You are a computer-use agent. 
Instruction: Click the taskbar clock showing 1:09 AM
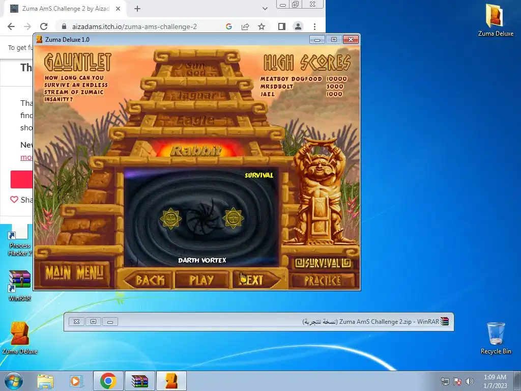point(495,381)
